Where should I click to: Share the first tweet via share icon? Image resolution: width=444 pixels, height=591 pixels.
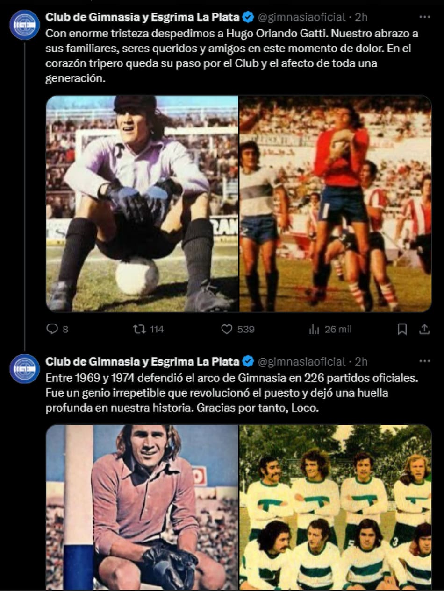pos(424,329)
